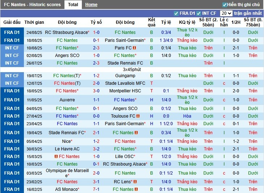Uncheck the FRA D1 league filter
Screen dimensions: 264x193
176,14
